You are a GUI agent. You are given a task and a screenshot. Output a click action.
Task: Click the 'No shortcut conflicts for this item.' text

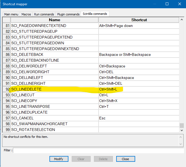[26, 137]
